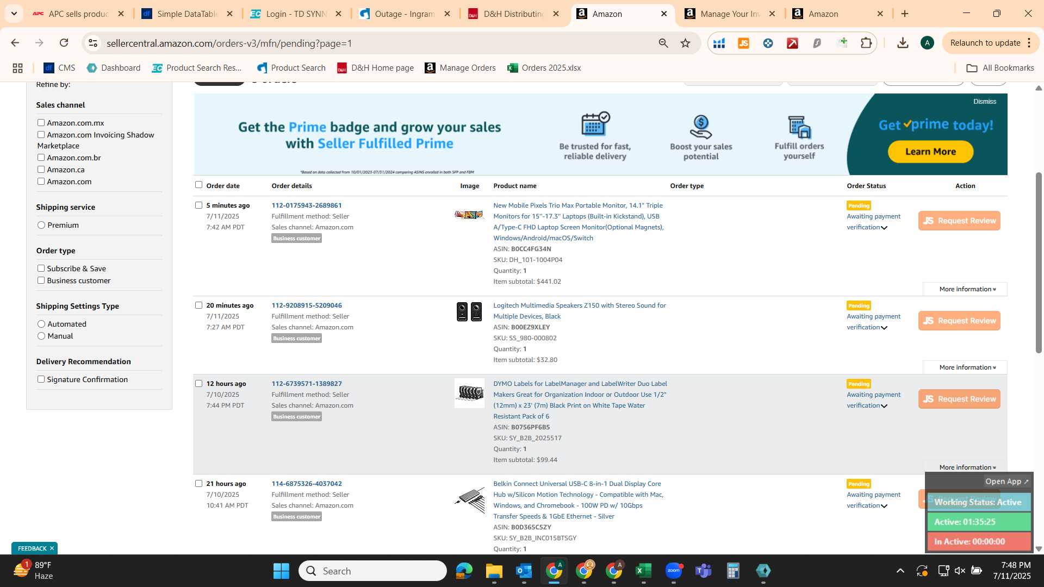Click the Windows taskbar Search box

[372, 571]
